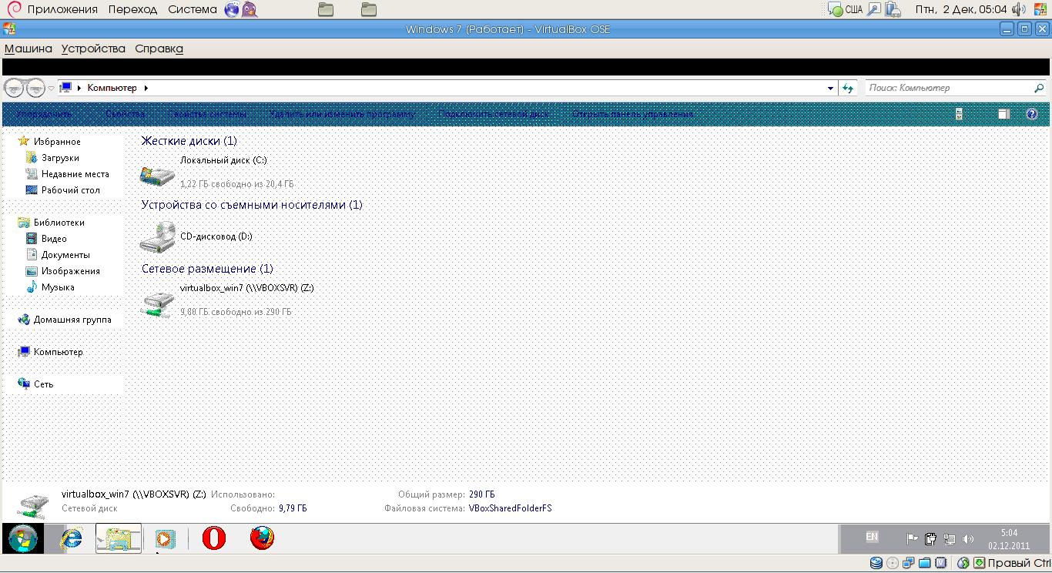Open Загрузки in the navigation pane

pos(60,158)
